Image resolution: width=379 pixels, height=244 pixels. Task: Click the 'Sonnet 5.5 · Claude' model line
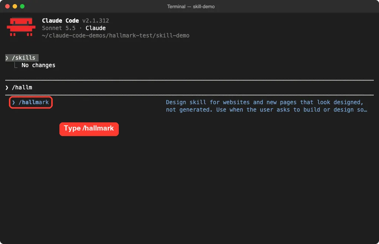pyautogui.click(x=74, y=28)
